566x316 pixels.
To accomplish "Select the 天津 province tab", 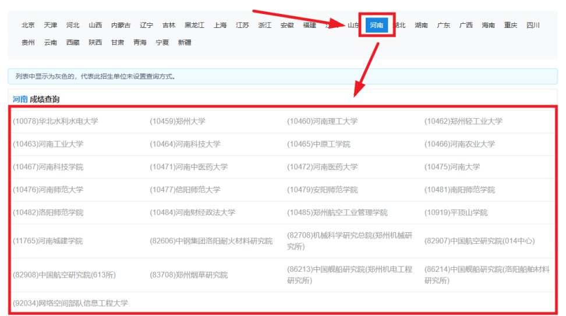I will pyautogui.click(x=51, y=25).
